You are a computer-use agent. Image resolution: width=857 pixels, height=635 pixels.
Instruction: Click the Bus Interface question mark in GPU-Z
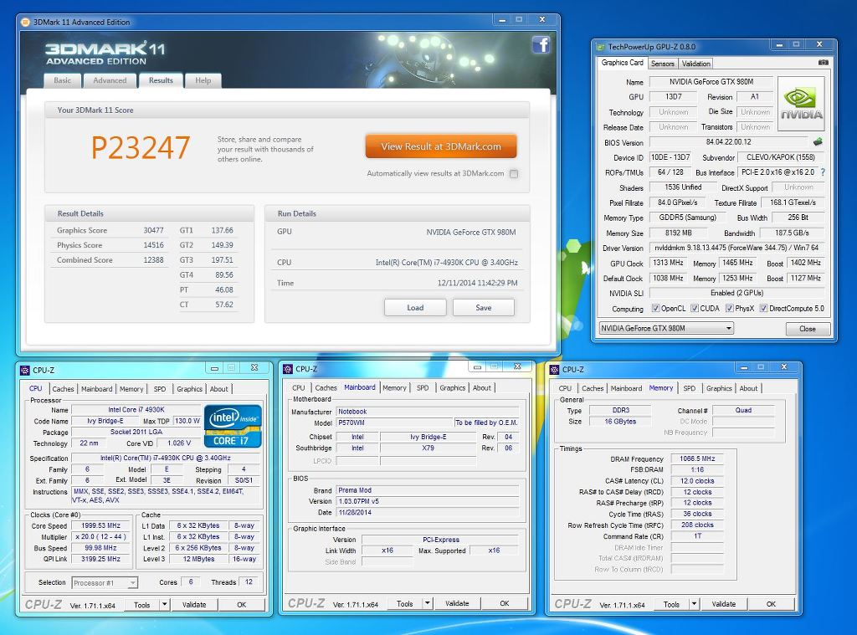(x=823, y=172)
